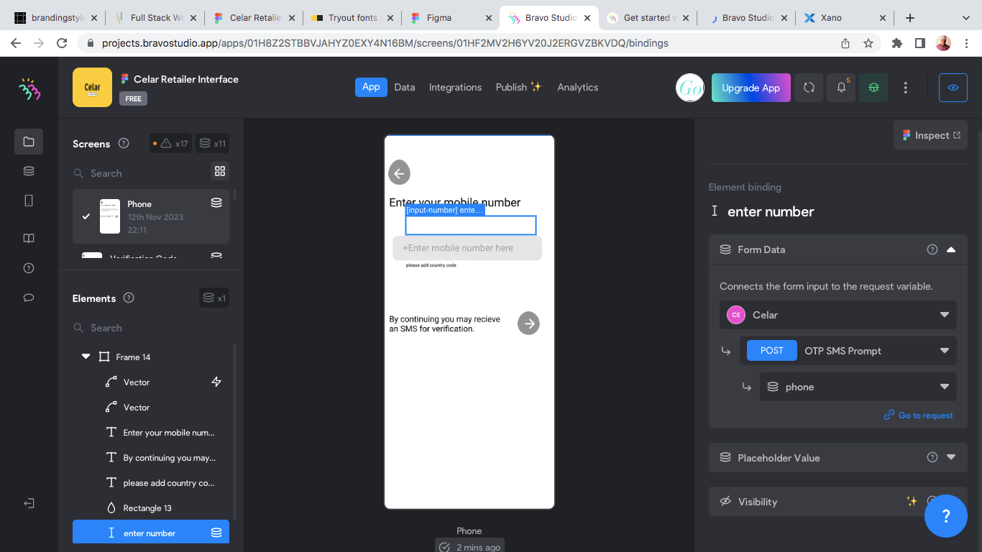Open the OTP SMS Prompt request dropdown

tap(848, 351)
